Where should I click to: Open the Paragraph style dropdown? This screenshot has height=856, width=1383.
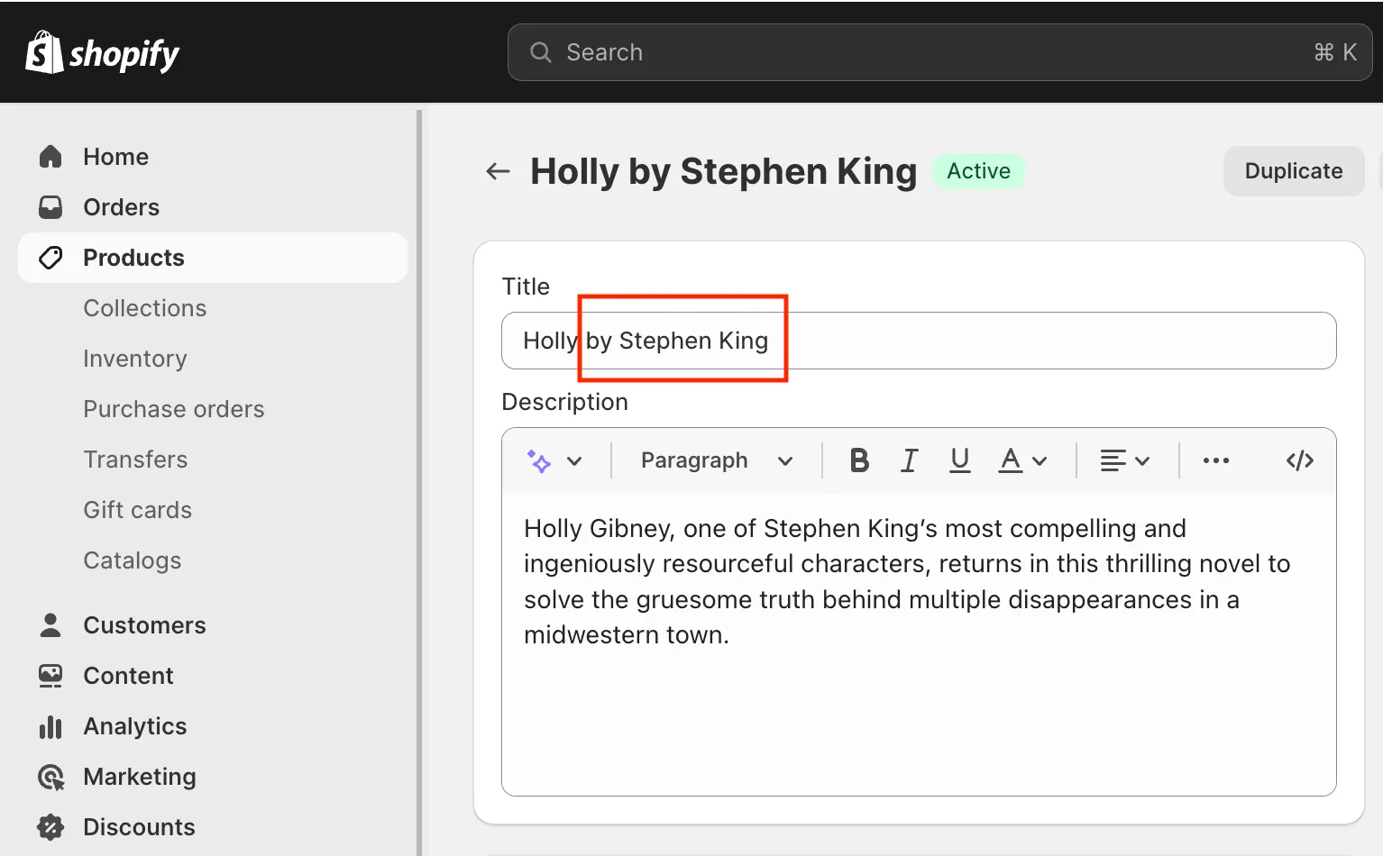click(712, 460)
